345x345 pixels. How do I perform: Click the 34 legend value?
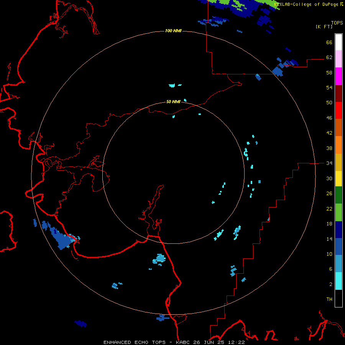329,163
